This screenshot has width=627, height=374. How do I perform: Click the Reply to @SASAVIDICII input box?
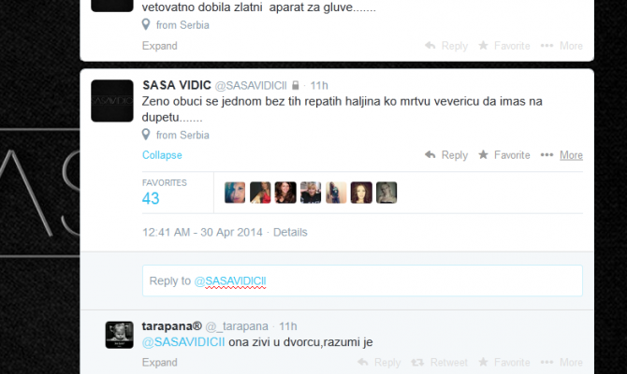pyautogui.click(x=362, y=280)
